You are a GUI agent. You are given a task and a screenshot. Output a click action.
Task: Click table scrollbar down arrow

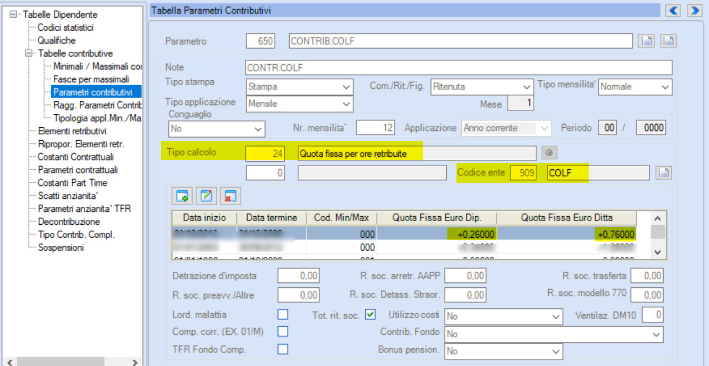coord(657,252)
